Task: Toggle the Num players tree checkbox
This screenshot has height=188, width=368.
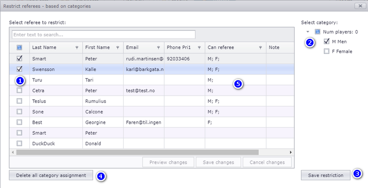Action: [317, 32]
